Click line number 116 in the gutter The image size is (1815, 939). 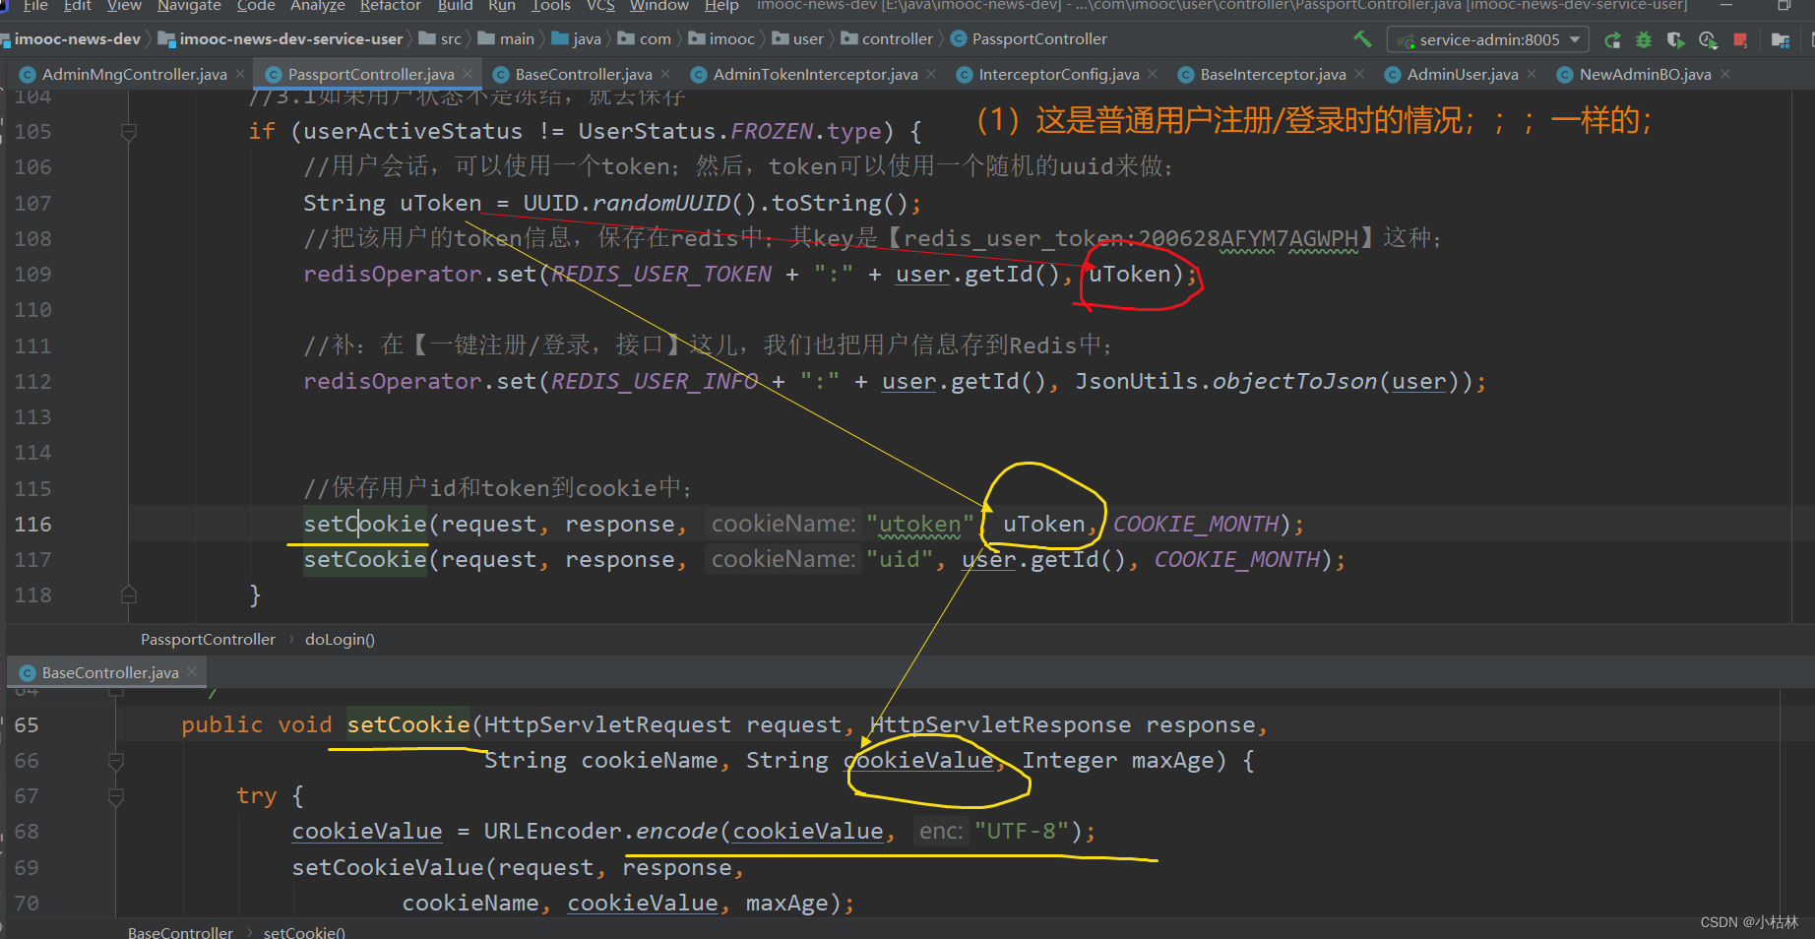coord(32,524)
